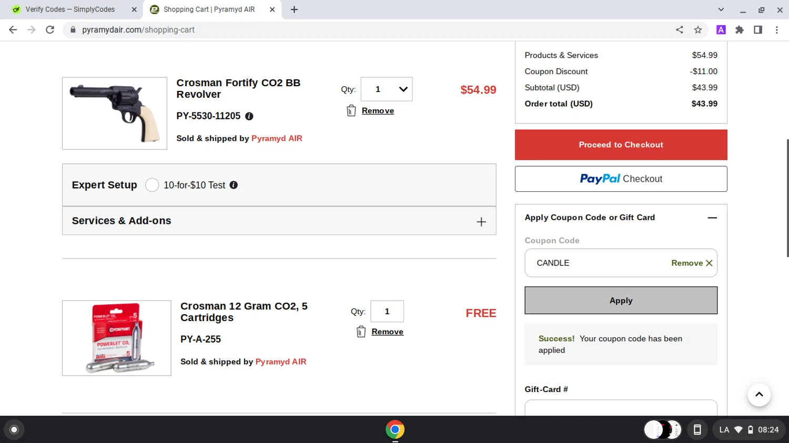Click the launcher circle button on the shelf
Image resolution: width=789 pixels, height=443 pixels.
point(14,429)
